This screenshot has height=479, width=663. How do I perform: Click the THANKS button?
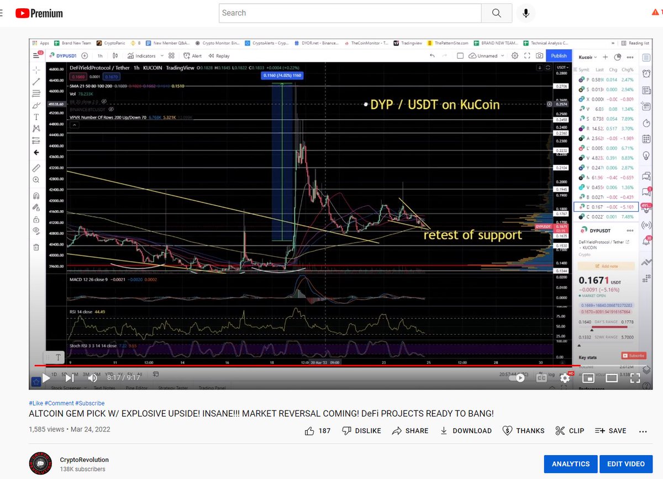523,431
